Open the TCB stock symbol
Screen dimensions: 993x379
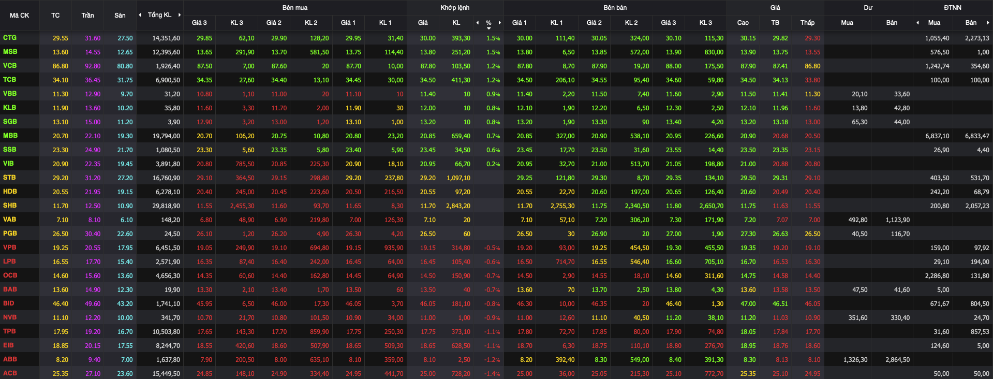(9, 80)
